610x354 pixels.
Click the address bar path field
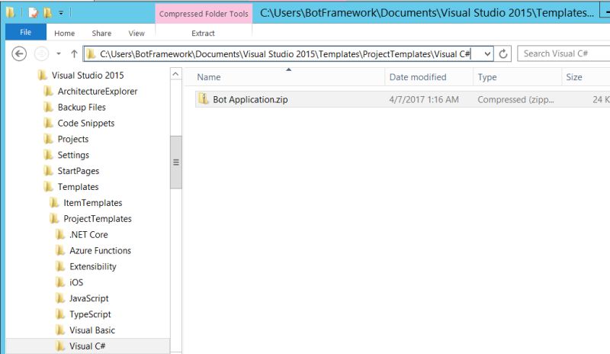point(288,53)
